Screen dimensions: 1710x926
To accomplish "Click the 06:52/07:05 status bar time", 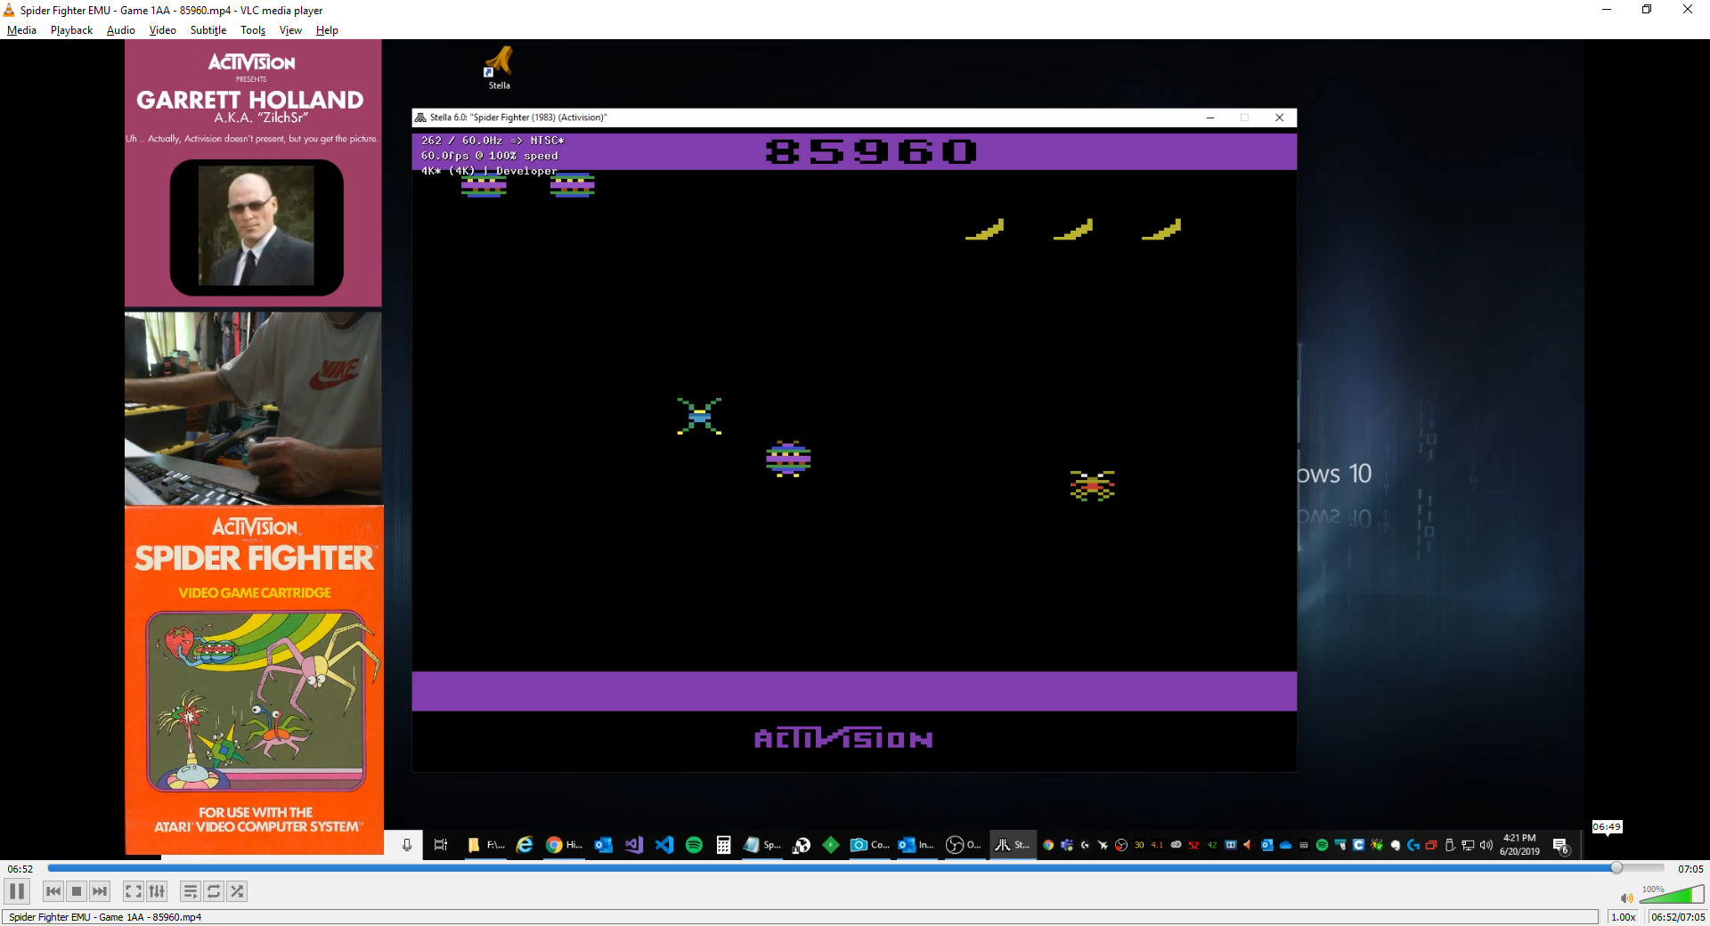I will click(1678, 917).
